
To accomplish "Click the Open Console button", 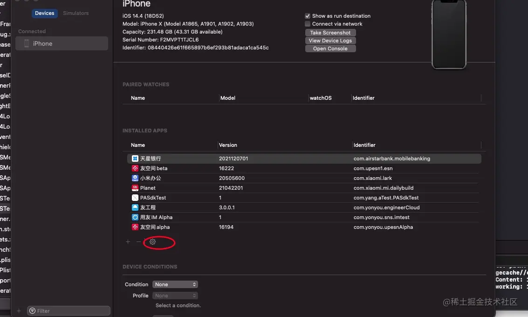I will tap(330, 48).
